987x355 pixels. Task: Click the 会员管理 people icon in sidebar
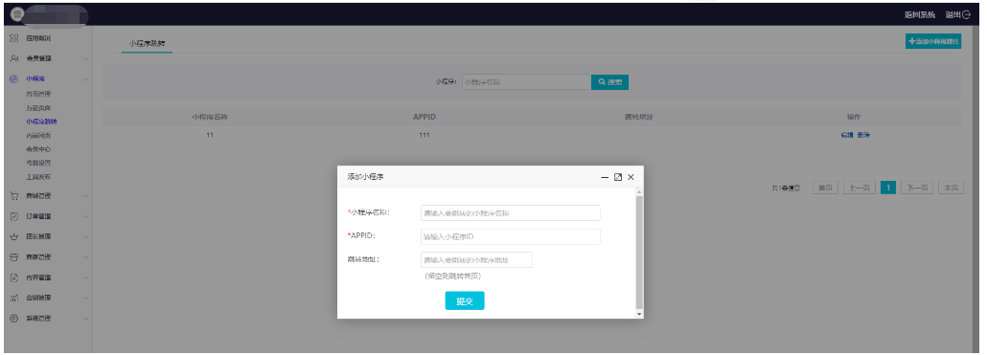pyautogui.click(x=13, y=58)
